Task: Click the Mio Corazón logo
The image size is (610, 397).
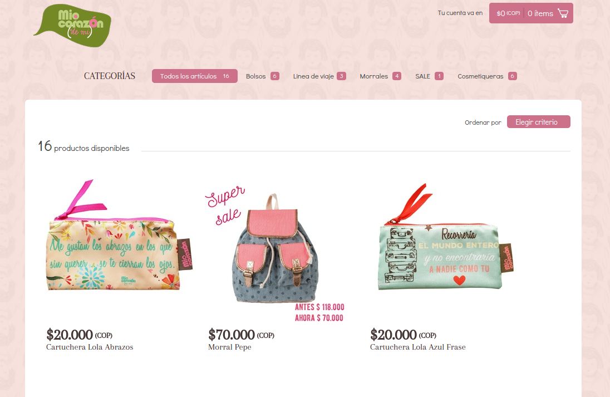Action: point(72,26)
